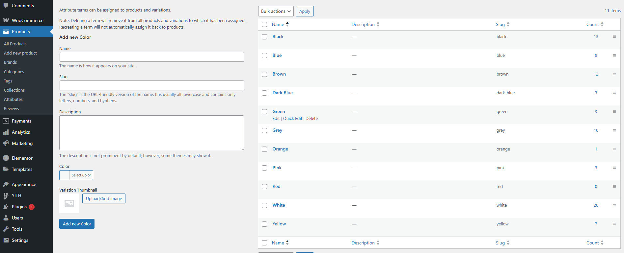The height and width of the screenshot is (253, 624).
Task: Open Attributes in the Products submenu
Action: [13, 99]
